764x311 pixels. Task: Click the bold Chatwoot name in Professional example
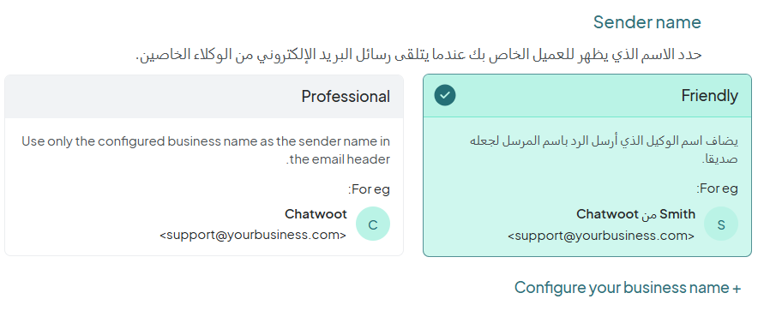(316, 214)
